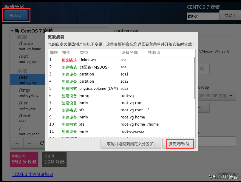Select row 8 xfs root-vg-root /
Screen dimensions: 241x182
point(121,110)
